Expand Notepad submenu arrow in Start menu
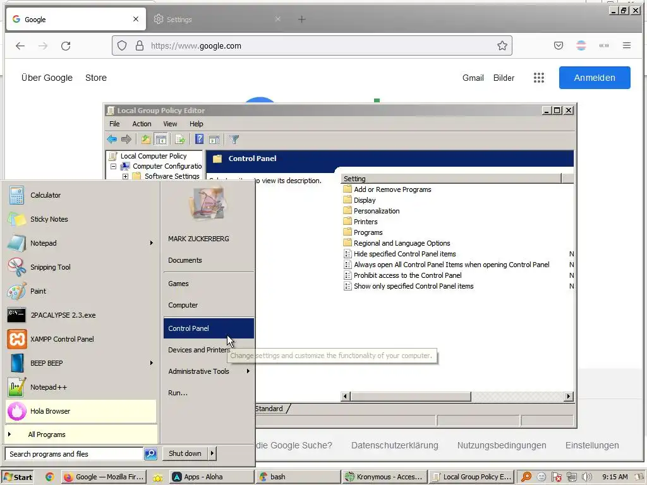This screenshot has height=485, width=647. click(x=152, y=243)
